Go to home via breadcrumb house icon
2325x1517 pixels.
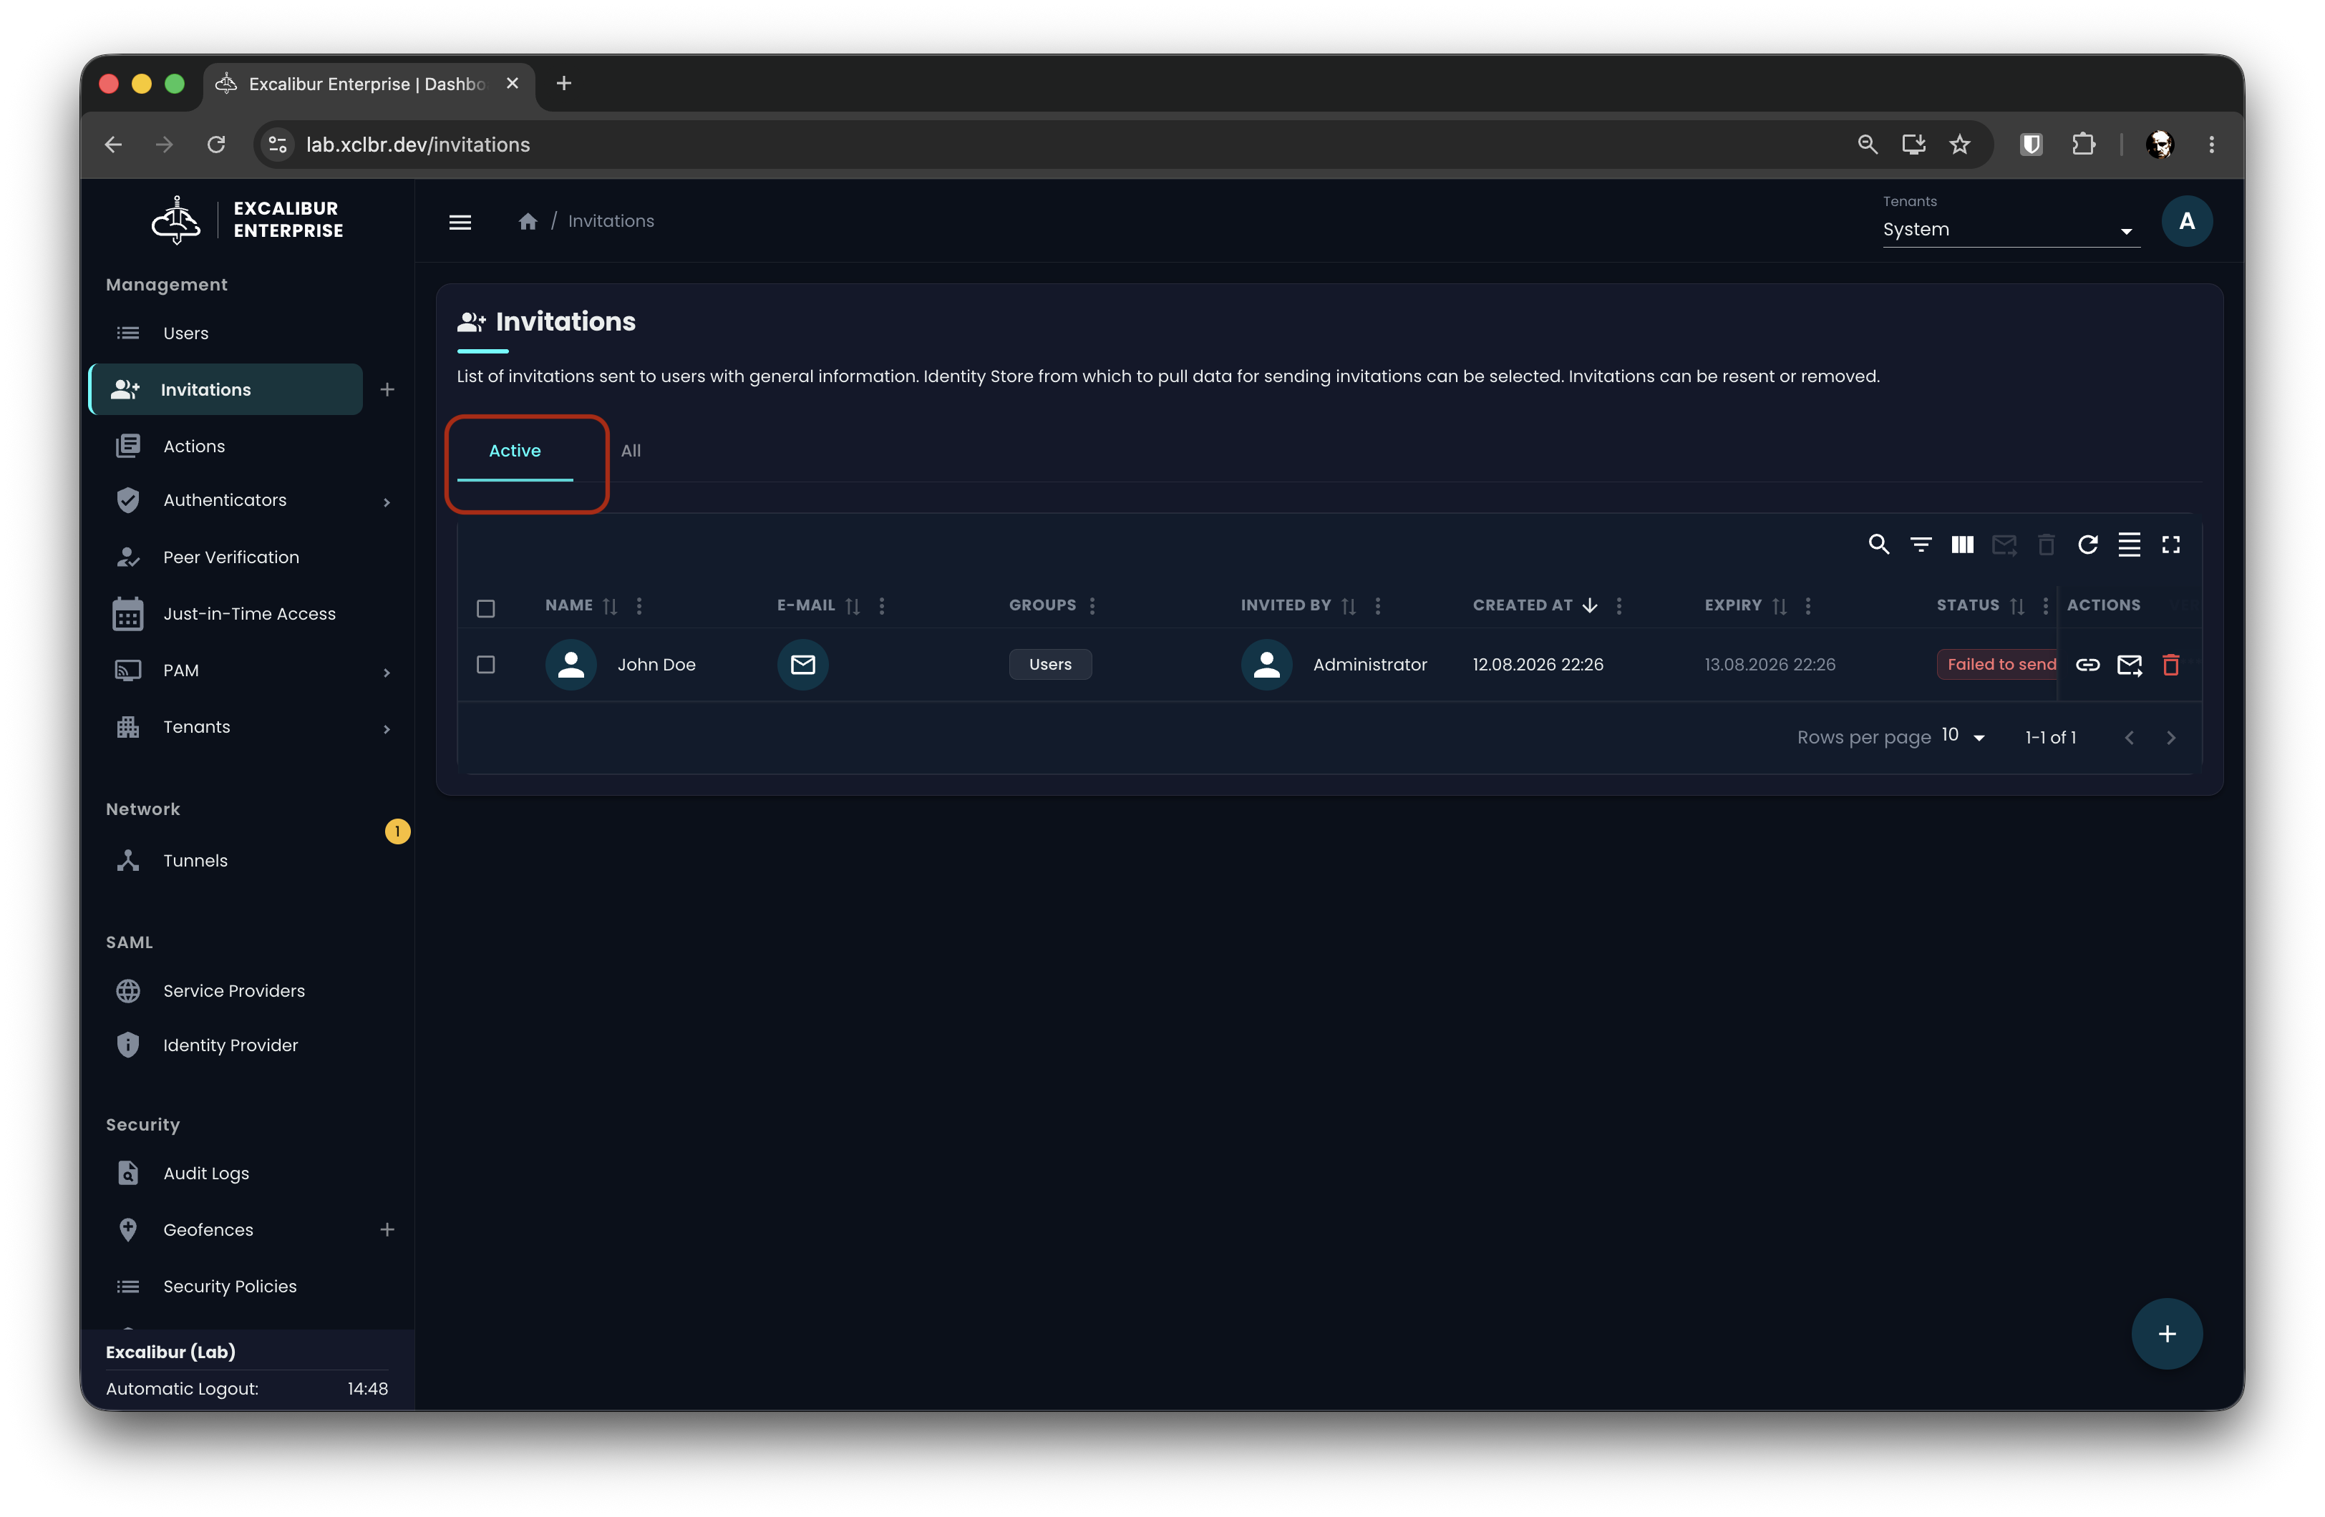528,222
